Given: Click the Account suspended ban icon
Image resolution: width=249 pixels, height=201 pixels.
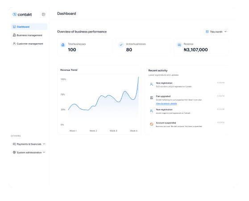Looking at the screenshot, I should [x=151, y=124].
